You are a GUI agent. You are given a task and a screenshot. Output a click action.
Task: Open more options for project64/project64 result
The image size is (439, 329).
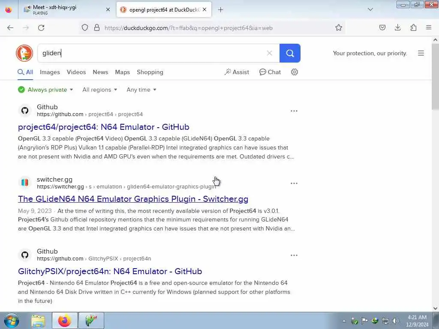point(294,111)
